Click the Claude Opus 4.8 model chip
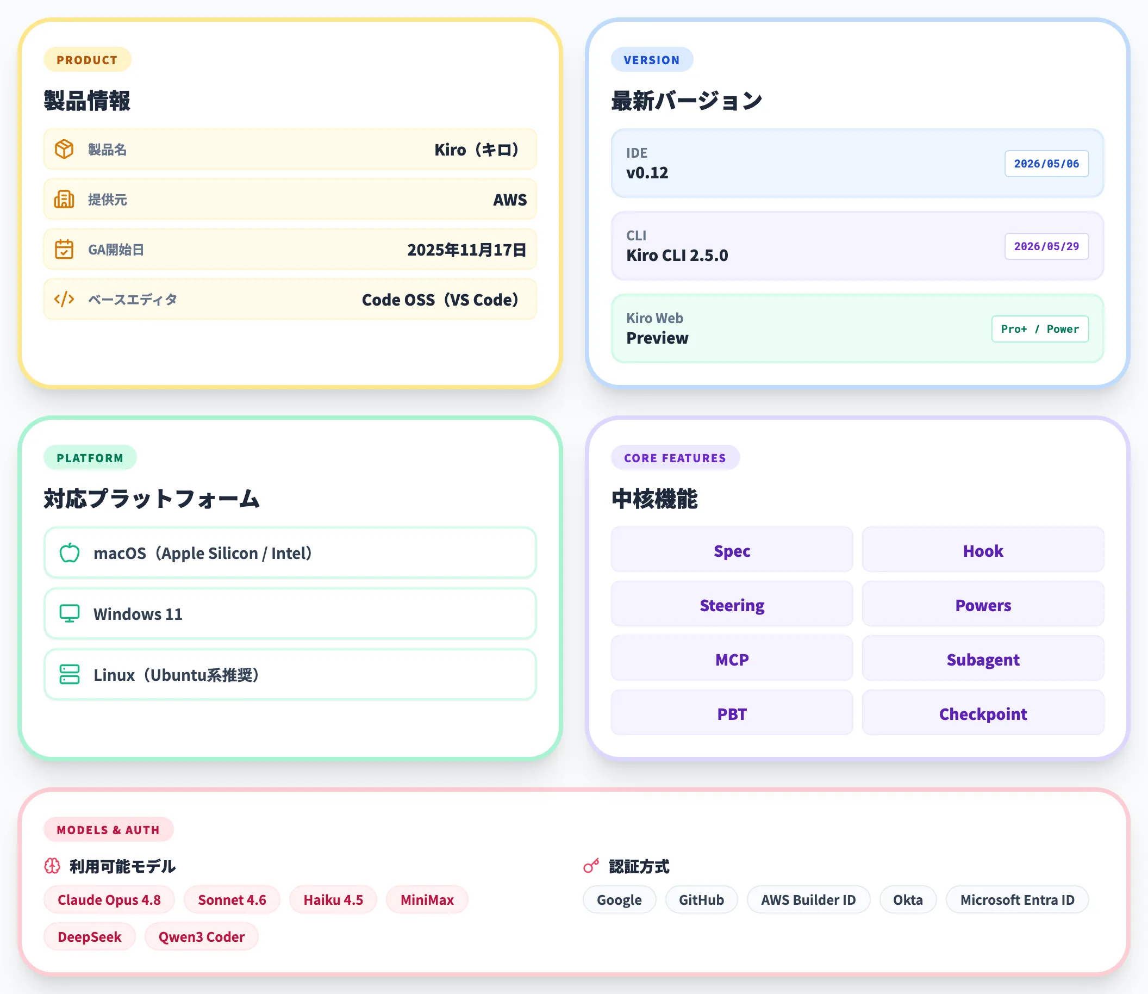This screenshot has width=1148, height=994. pyautogui.click(x=109, y=900)
